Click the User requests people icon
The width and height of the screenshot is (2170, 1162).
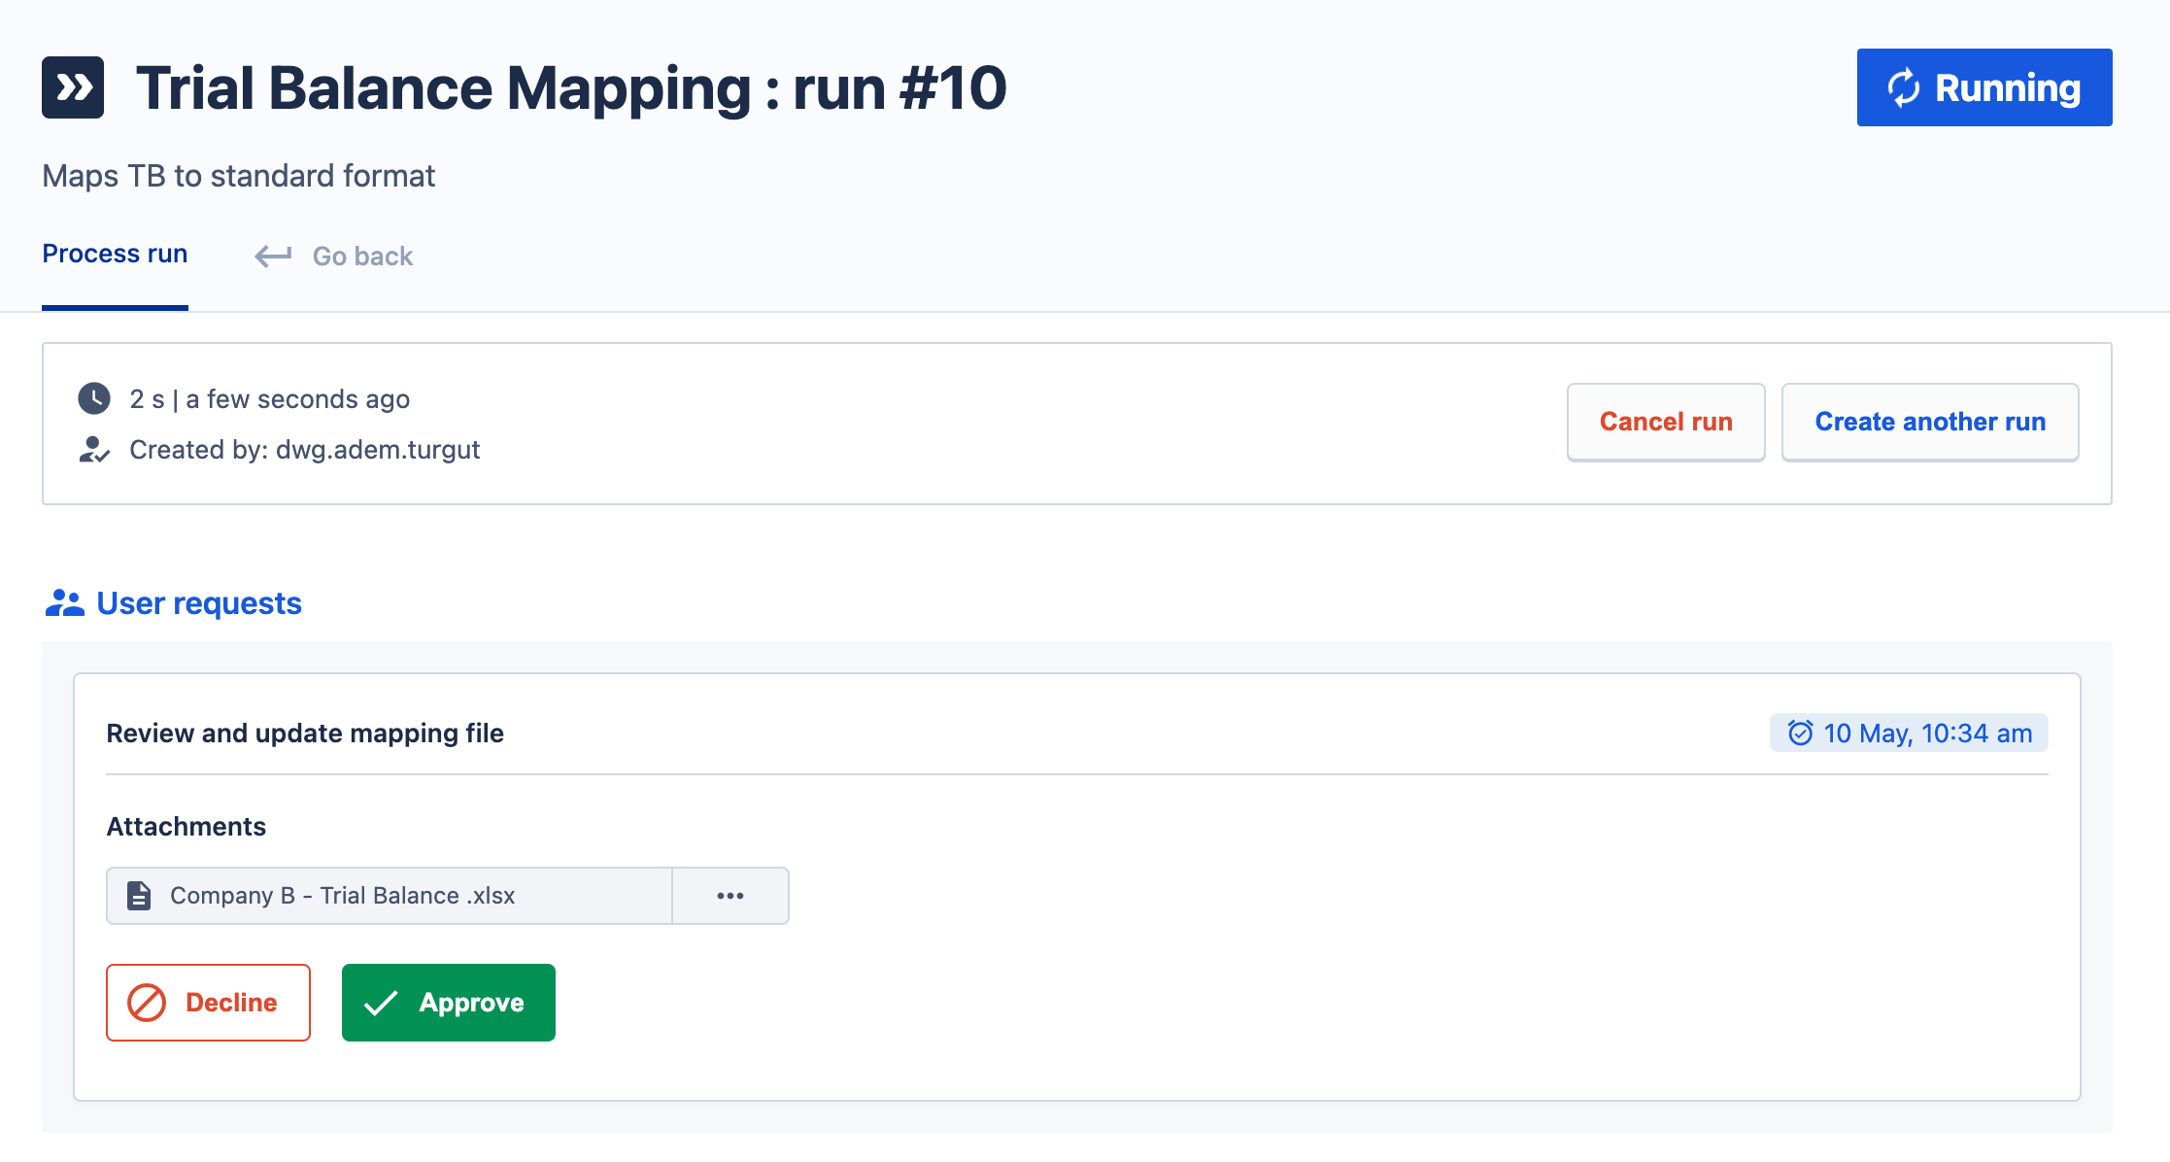(x=65, y=603)
